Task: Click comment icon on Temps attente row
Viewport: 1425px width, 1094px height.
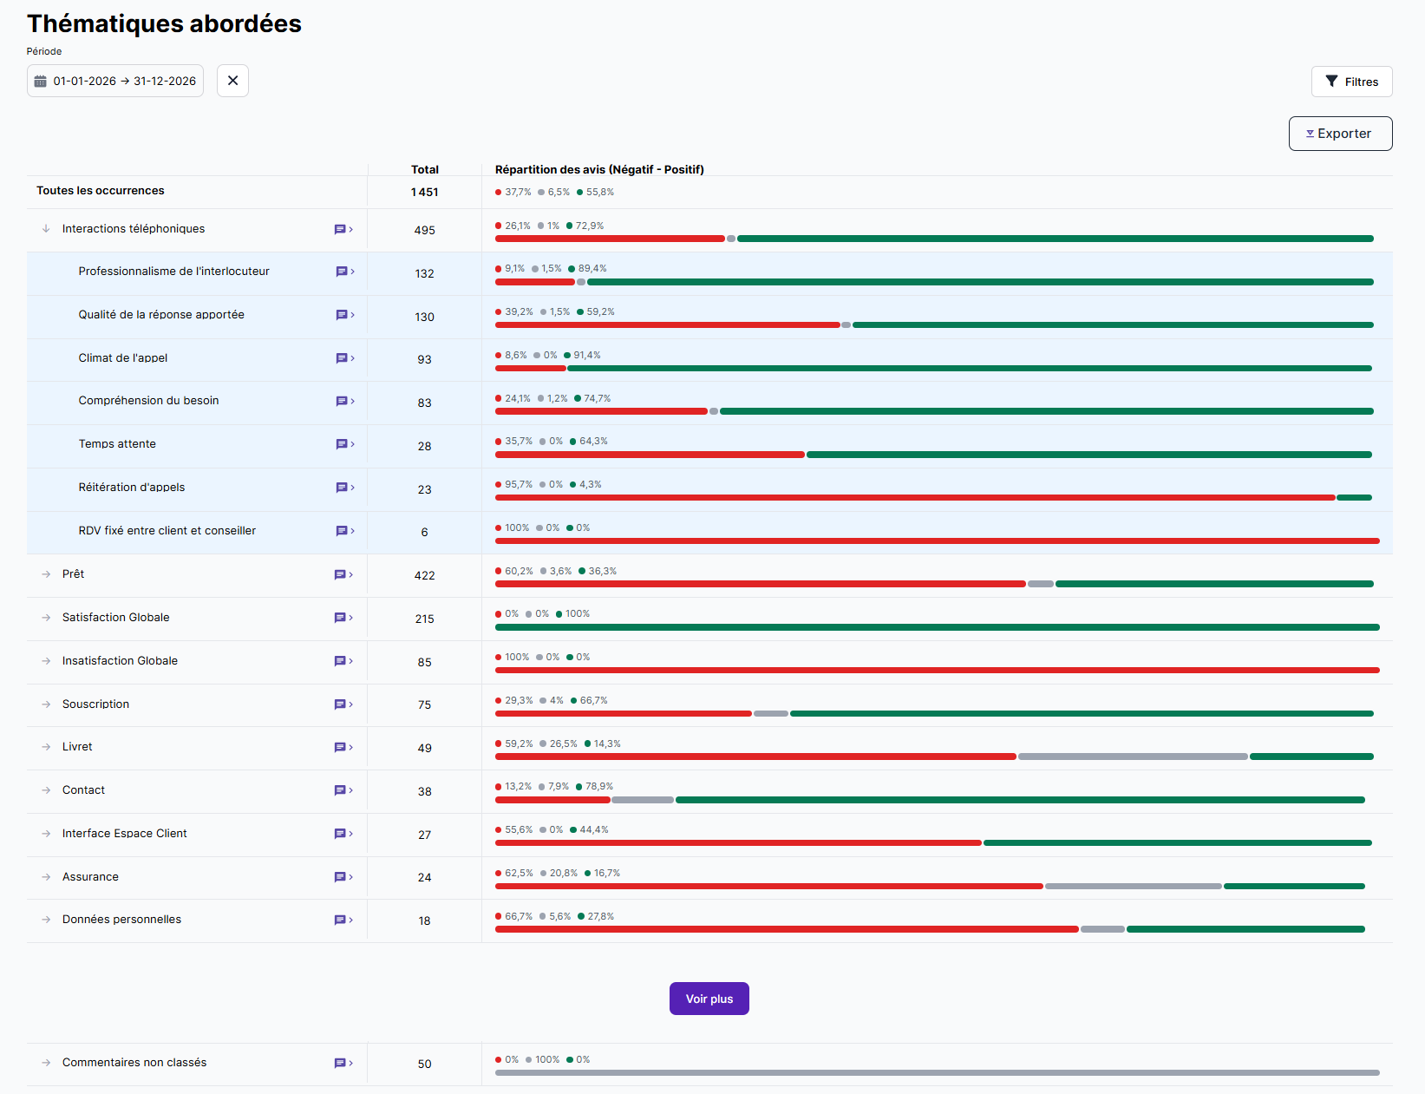Action: (x=342, y=444)
